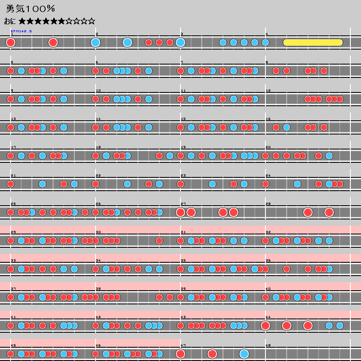Screen dimensions: 361x361
Task: Click the measure 29 number marker
Action: [13, 232]
